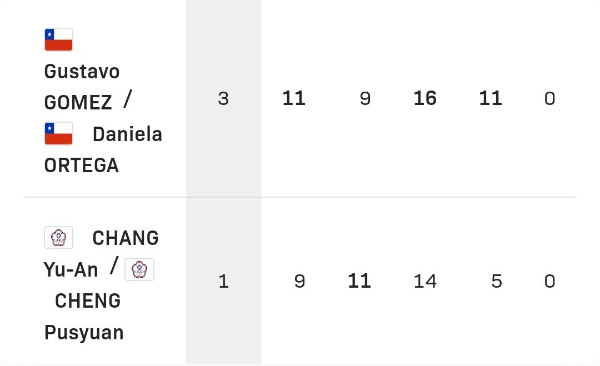Open Gustavo GOMEZ player name
This screenshot has height=366, width=600.
click(82, 87)
